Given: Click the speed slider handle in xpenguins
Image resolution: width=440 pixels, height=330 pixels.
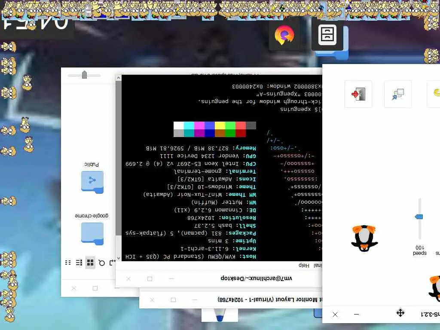Looking at the screenshot, I should pos(419,217).
